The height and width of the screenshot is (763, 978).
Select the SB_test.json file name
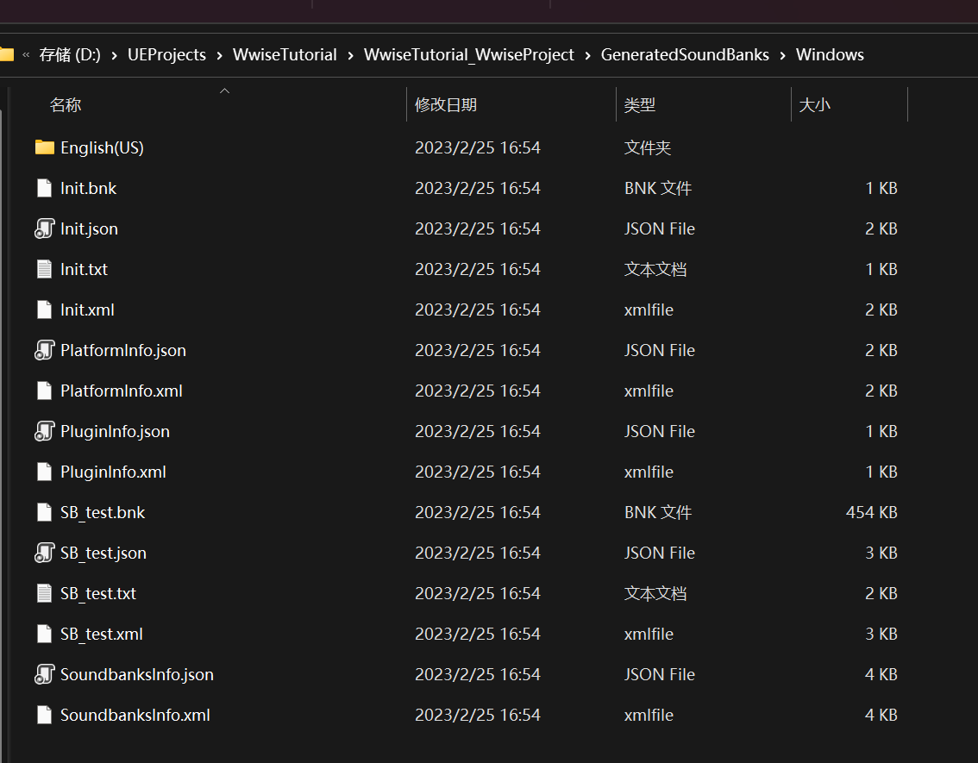pos(103,553)
